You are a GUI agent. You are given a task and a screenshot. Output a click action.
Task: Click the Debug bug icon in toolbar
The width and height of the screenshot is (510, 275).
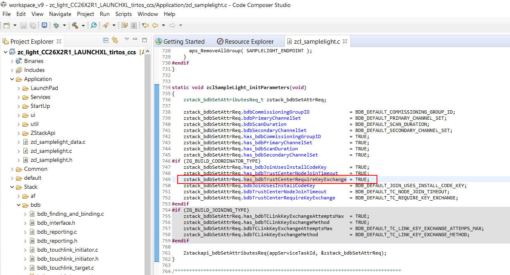(56, 25)
